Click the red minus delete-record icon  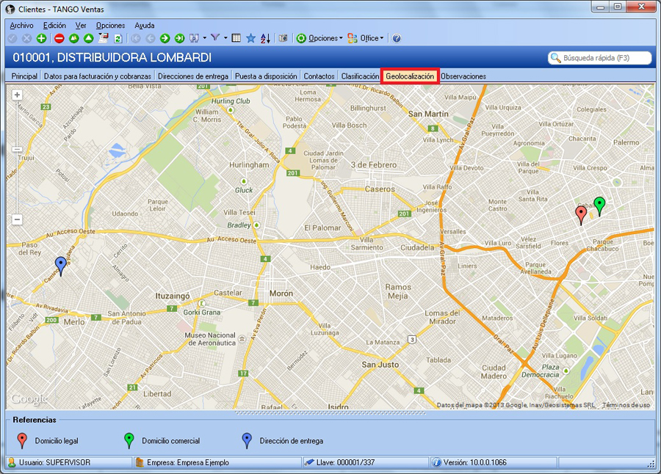click(59, 38)
